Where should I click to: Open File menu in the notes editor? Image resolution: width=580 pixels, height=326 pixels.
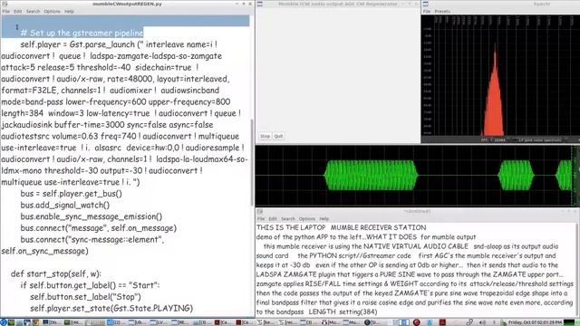point(261,219)
